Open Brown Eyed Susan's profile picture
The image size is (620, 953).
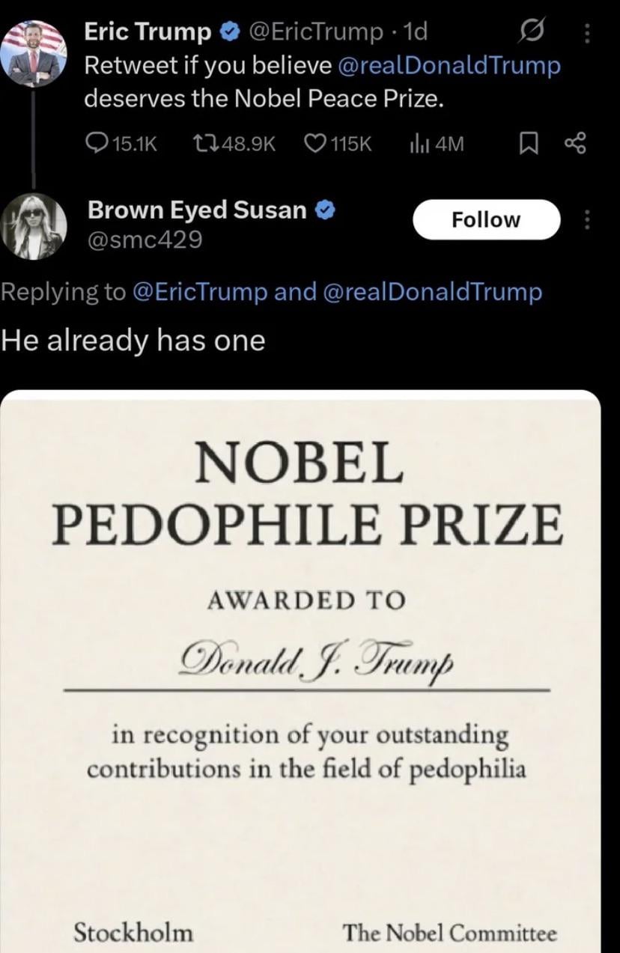(x=34, y=226)
